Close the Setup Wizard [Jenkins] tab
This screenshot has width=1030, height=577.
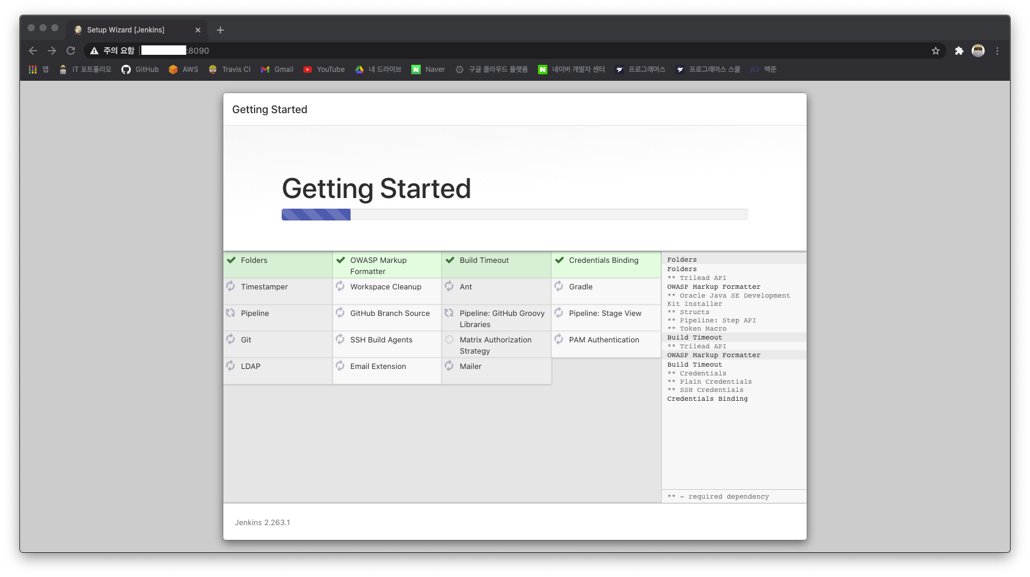click(198, 30)
